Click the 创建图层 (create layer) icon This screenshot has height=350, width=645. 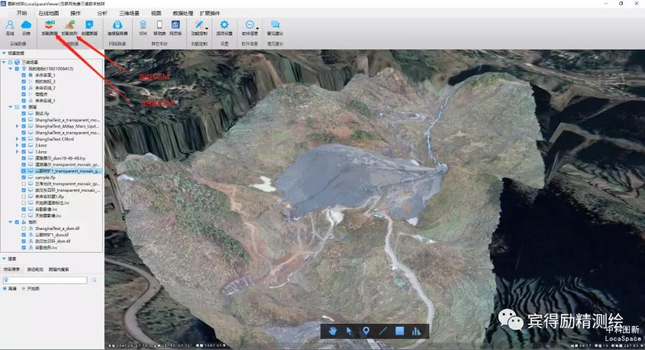coord(89,26)
